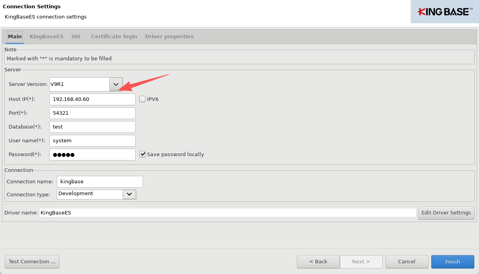Select the V9R1 server version combo box
The height and width of the screenshot is (274, 479).
79,84
